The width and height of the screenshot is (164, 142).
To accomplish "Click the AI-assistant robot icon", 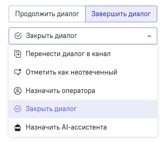I will pyautogui.click(x=18, y=127).
